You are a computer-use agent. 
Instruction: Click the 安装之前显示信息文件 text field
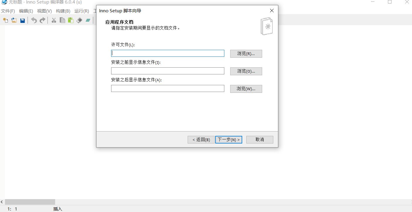tap(168, 71)
